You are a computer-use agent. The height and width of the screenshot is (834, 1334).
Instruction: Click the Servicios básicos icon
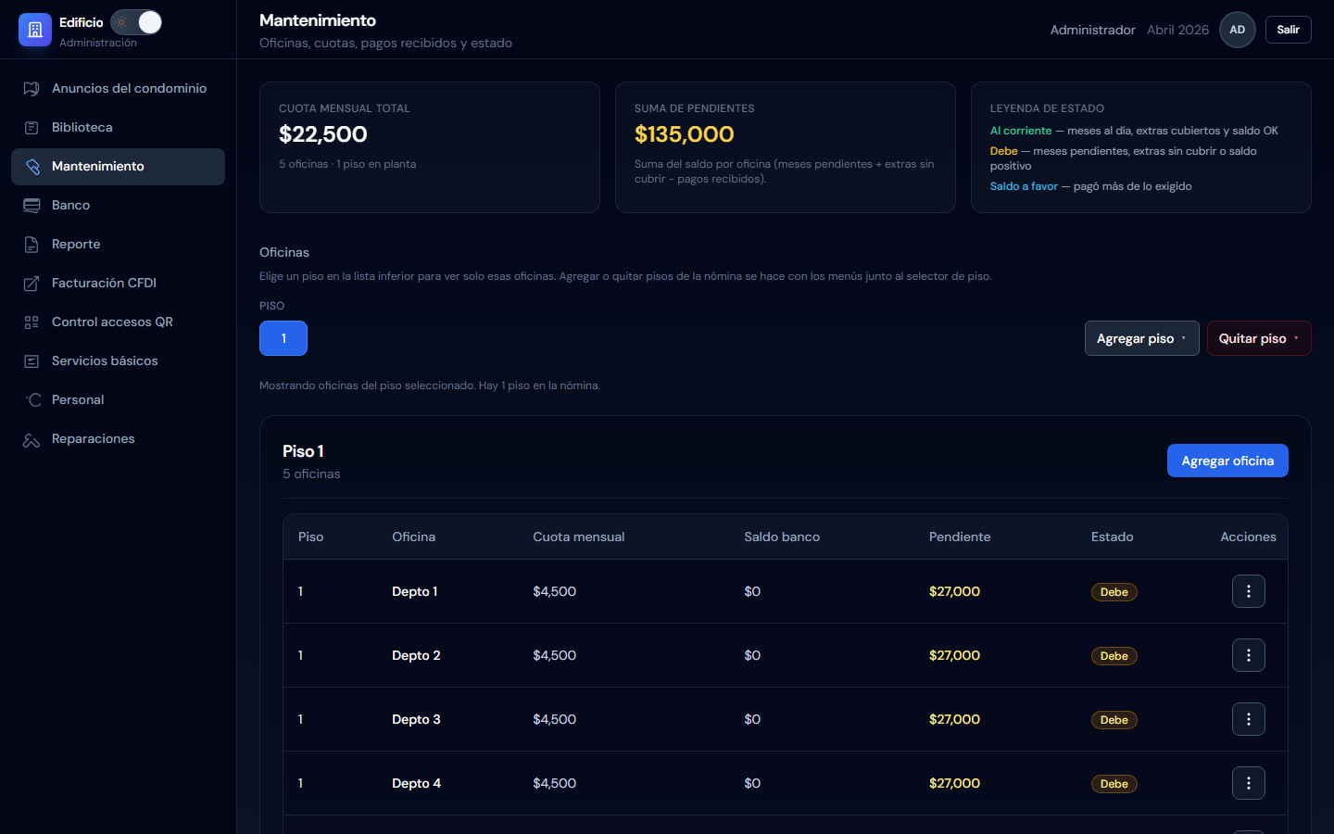(31, 361)
